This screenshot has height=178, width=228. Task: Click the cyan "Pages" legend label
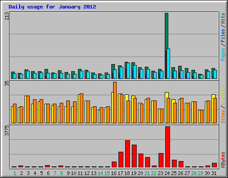(x=223, y=54)
